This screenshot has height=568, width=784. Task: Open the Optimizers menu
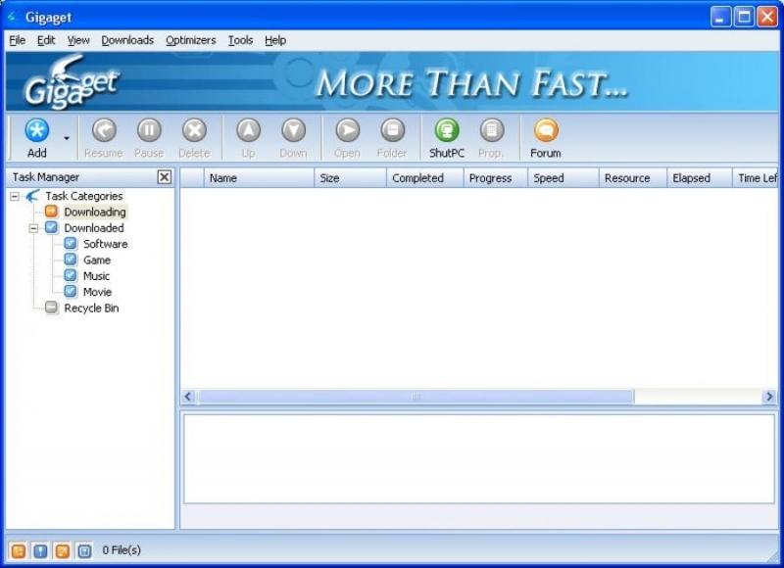pos(190,40)
